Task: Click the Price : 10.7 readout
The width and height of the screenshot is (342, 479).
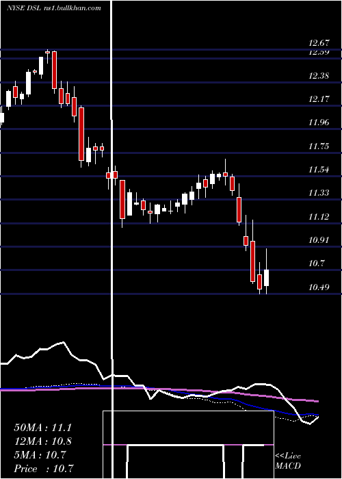Action: [x=44, y=469]
